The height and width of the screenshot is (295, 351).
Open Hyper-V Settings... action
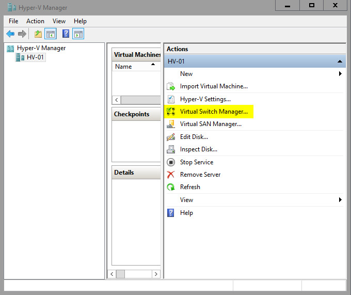click(x=205, y=99)
